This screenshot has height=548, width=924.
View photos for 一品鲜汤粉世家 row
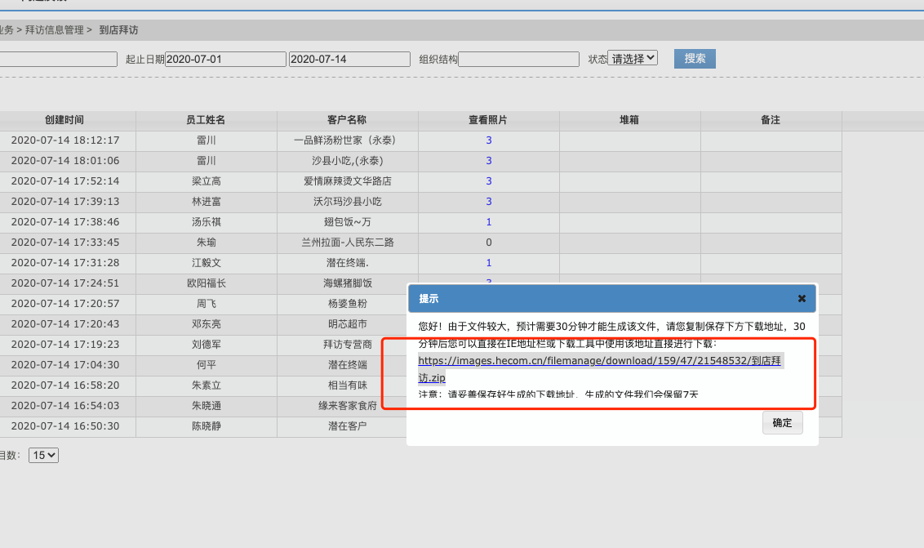tap(489, 140)
